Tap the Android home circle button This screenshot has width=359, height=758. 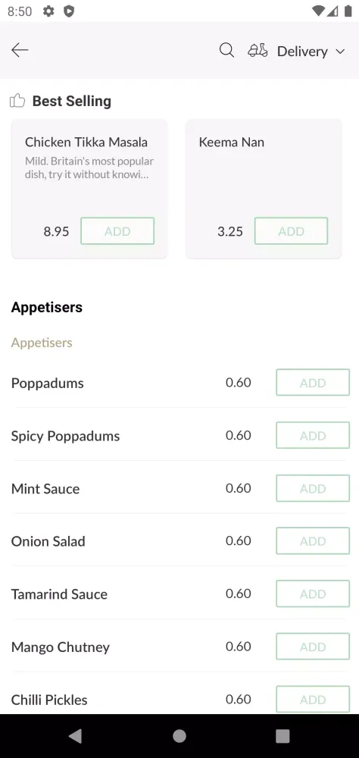coord(179,736)
